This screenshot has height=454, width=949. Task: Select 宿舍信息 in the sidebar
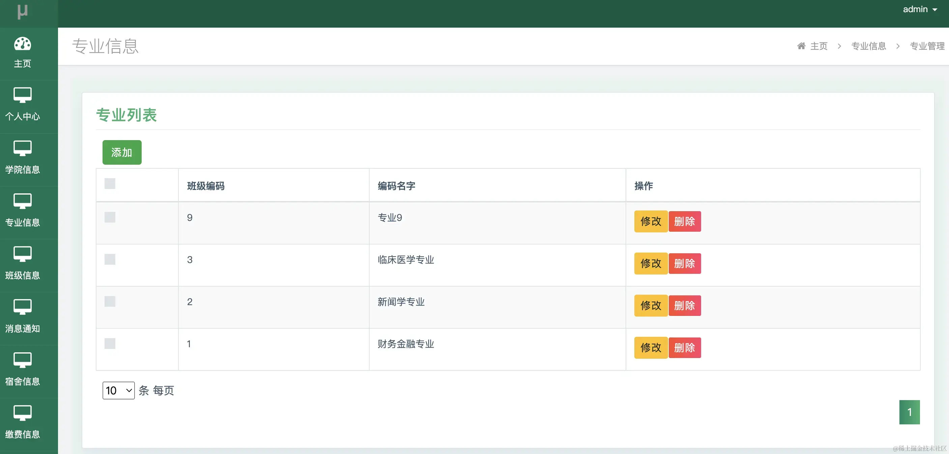click(22, 369)
